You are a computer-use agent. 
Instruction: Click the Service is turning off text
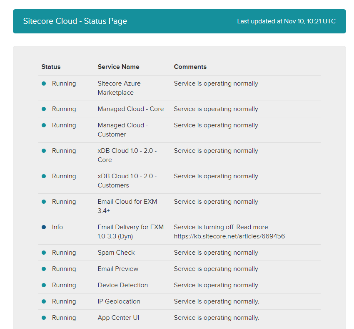tap(204, 227)
